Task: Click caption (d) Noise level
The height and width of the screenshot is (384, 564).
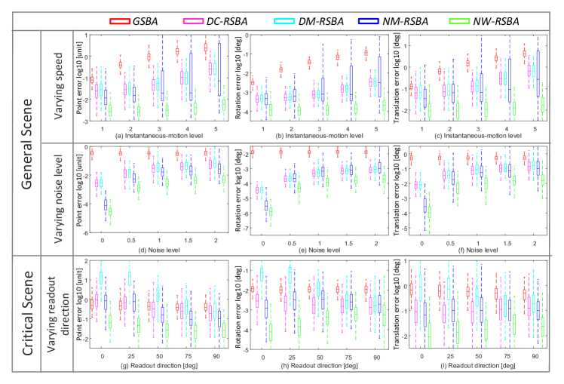Action: [159, 250]
